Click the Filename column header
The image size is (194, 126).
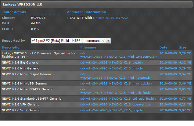pos(88,47)
